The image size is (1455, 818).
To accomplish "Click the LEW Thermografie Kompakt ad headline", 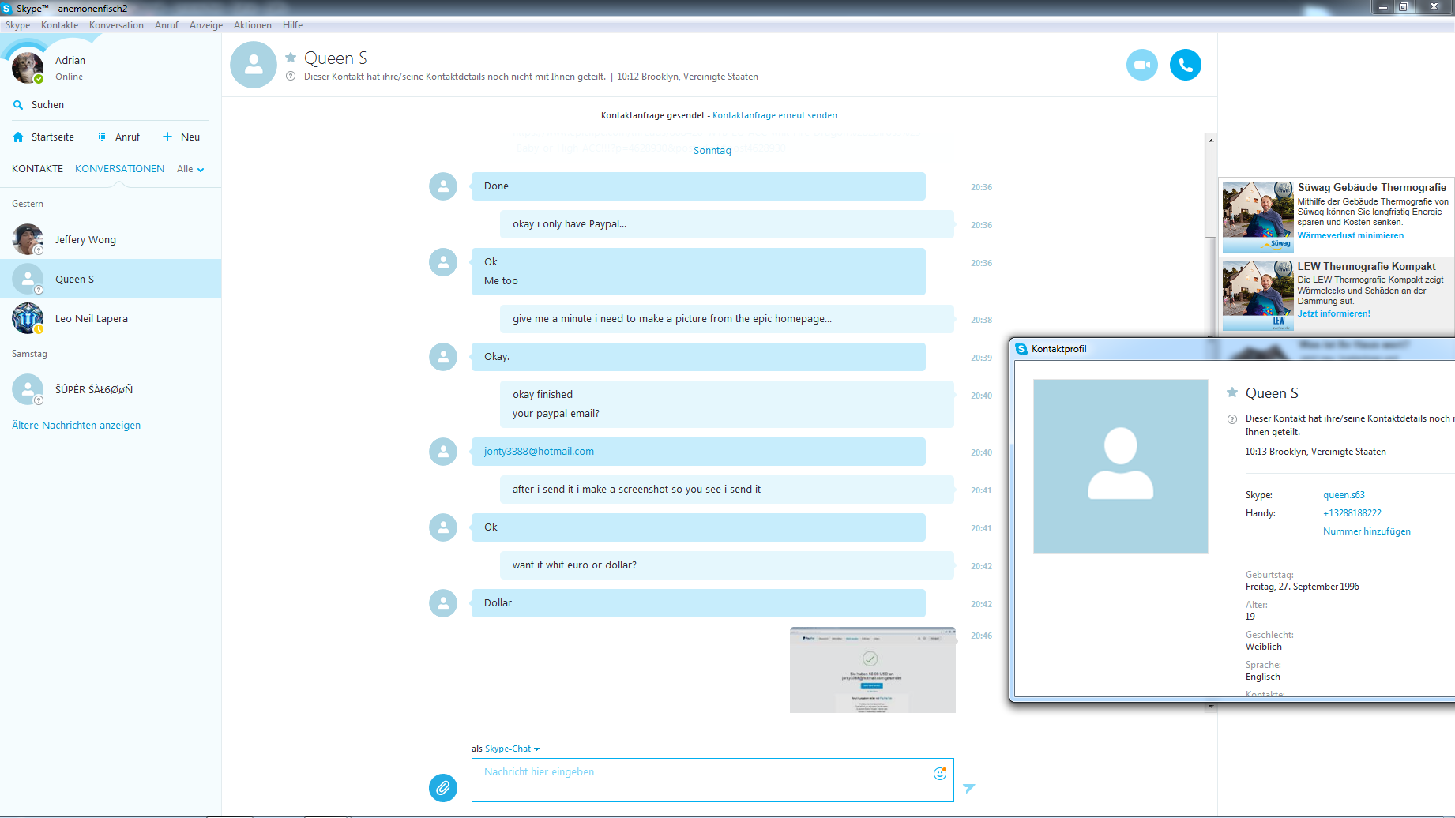I will [x=1367, y=266].
